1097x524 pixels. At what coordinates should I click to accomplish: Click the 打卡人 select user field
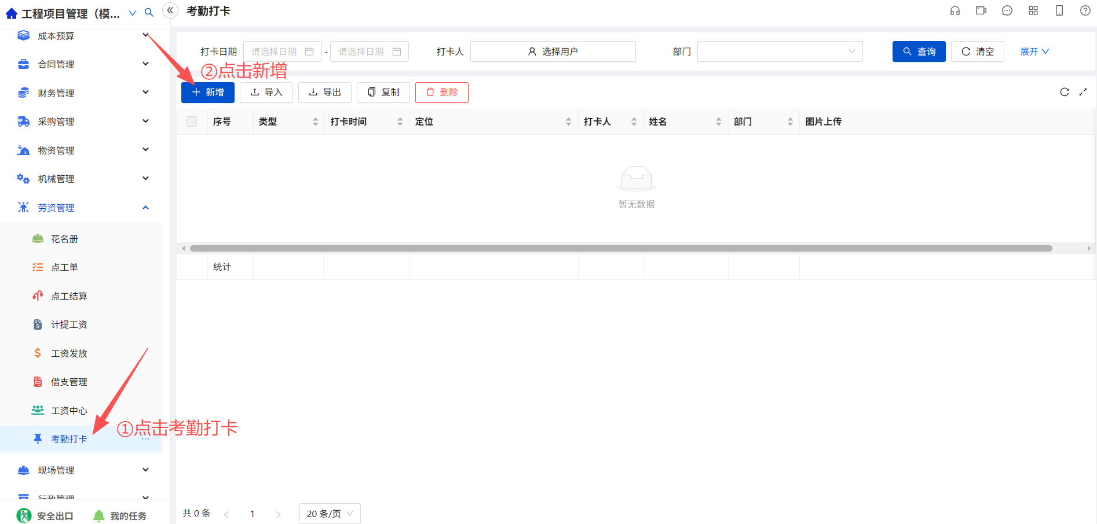coord(553,51)
